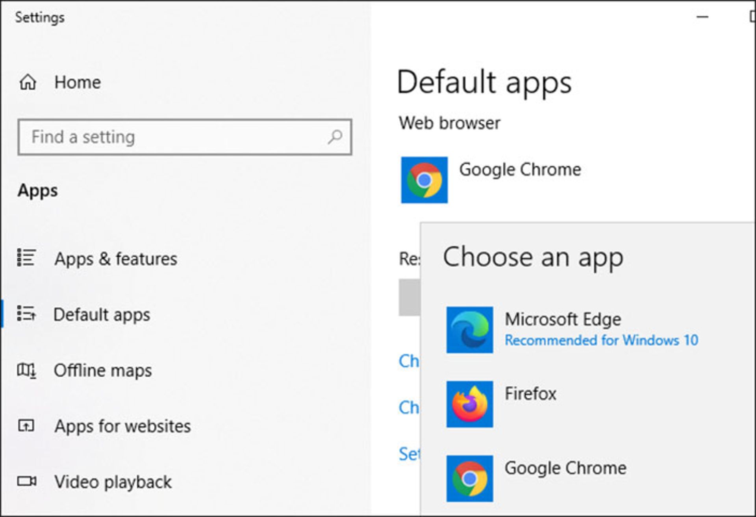Image resolution: width=756 pixels, height=517 pixels.
Task: Click the Google Chrome icon under Web browser
Action: [x=424, y=179]
